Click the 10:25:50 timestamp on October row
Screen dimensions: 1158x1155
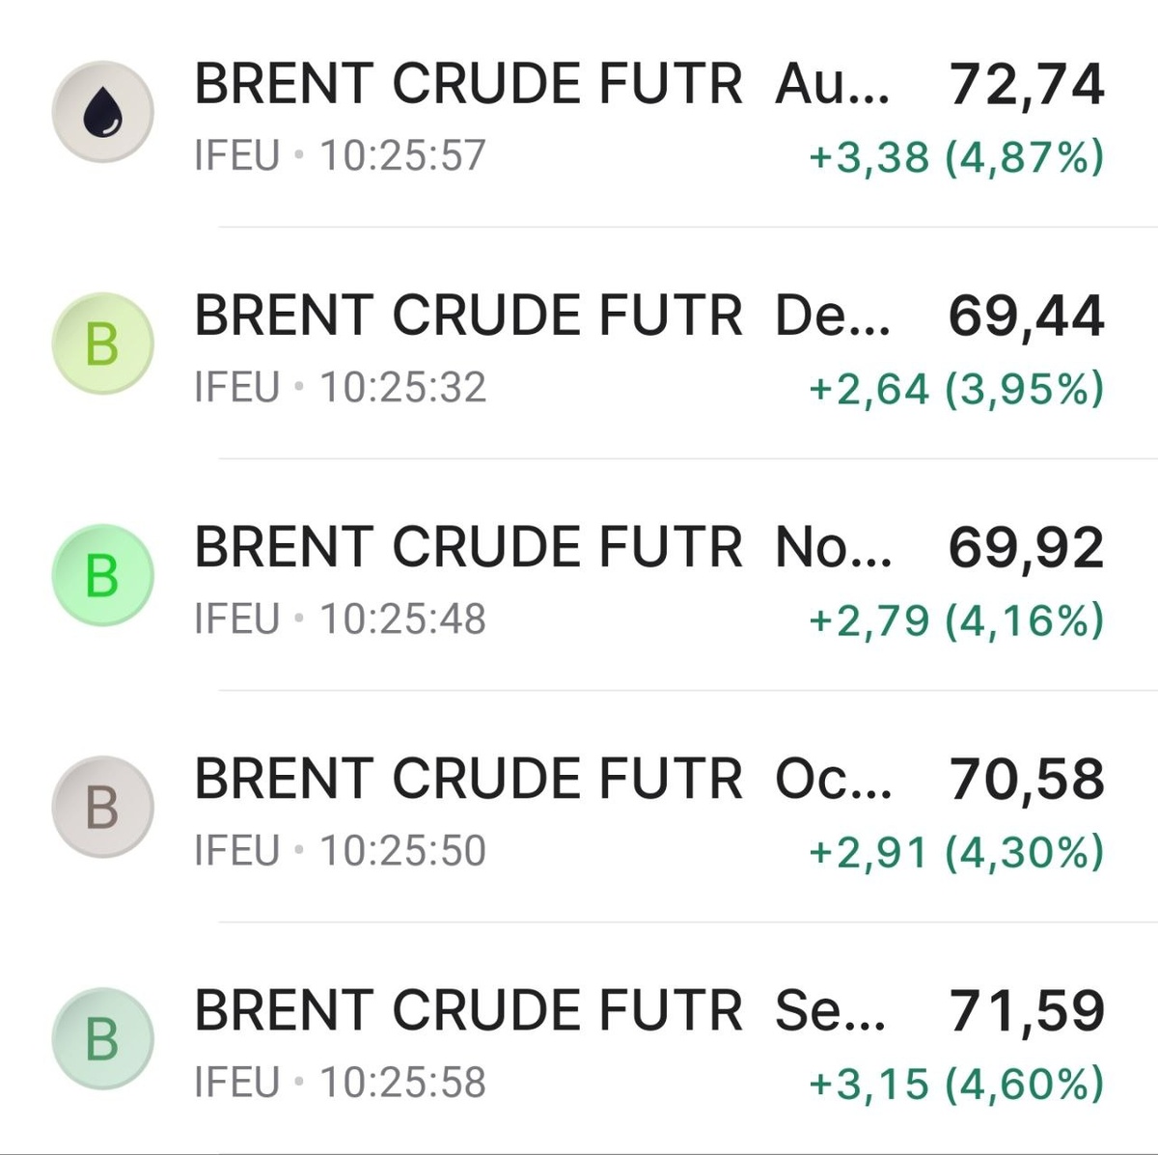coord(400,850)
